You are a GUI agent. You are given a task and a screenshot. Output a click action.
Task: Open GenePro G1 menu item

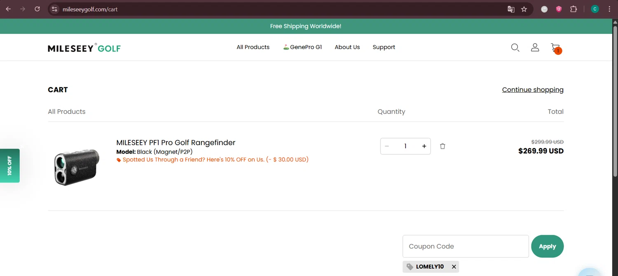click(x=302, y=47)
